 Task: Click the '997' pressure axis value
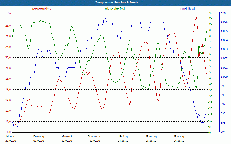[x=223, y=104]
